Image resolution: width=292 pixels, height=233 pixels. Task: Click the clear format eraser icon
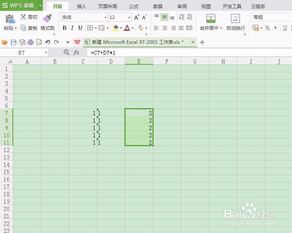point(141,28)
